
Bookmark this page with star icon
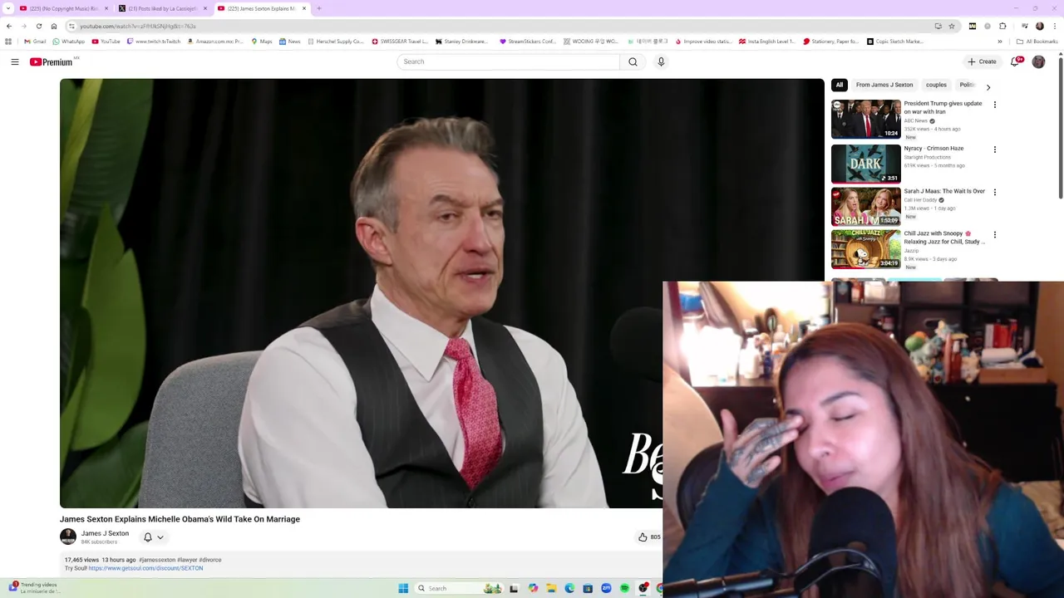coord(952,26)
